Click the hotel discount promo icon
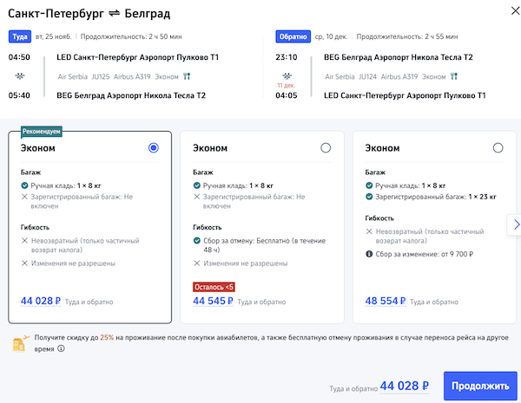 [x=18, y=343]
